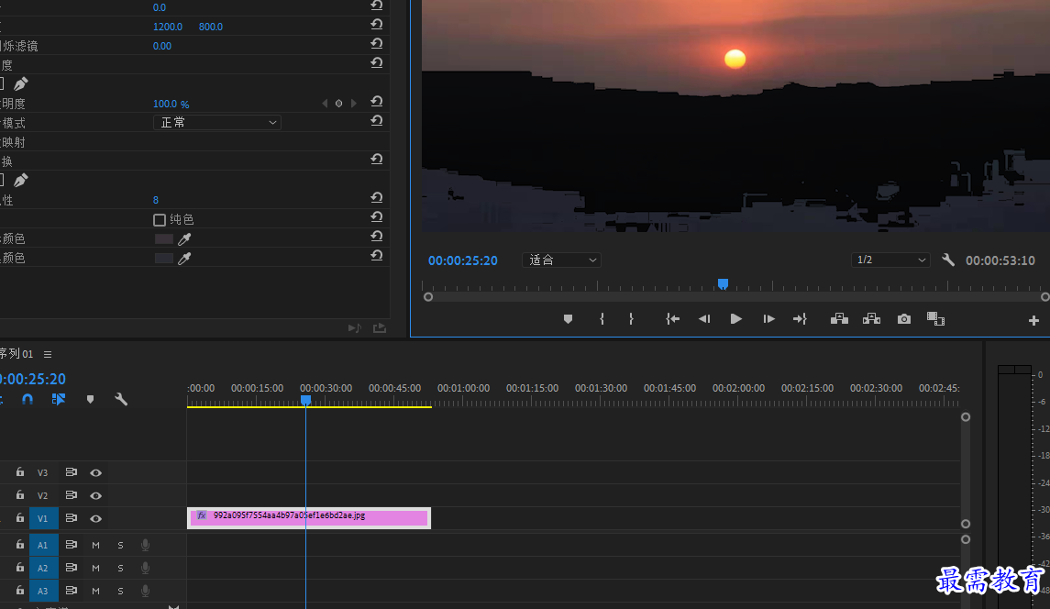The height and width of the screenshot is (609, 1050).
Task: Click opacity value 100.0 %
Action: click(171, 104)
